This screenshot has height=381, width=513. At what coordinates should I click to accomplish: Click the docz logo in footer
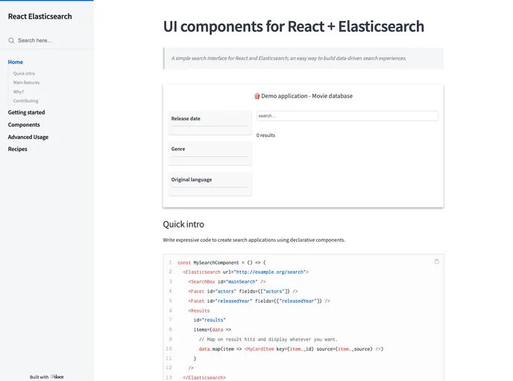(57, 377)
